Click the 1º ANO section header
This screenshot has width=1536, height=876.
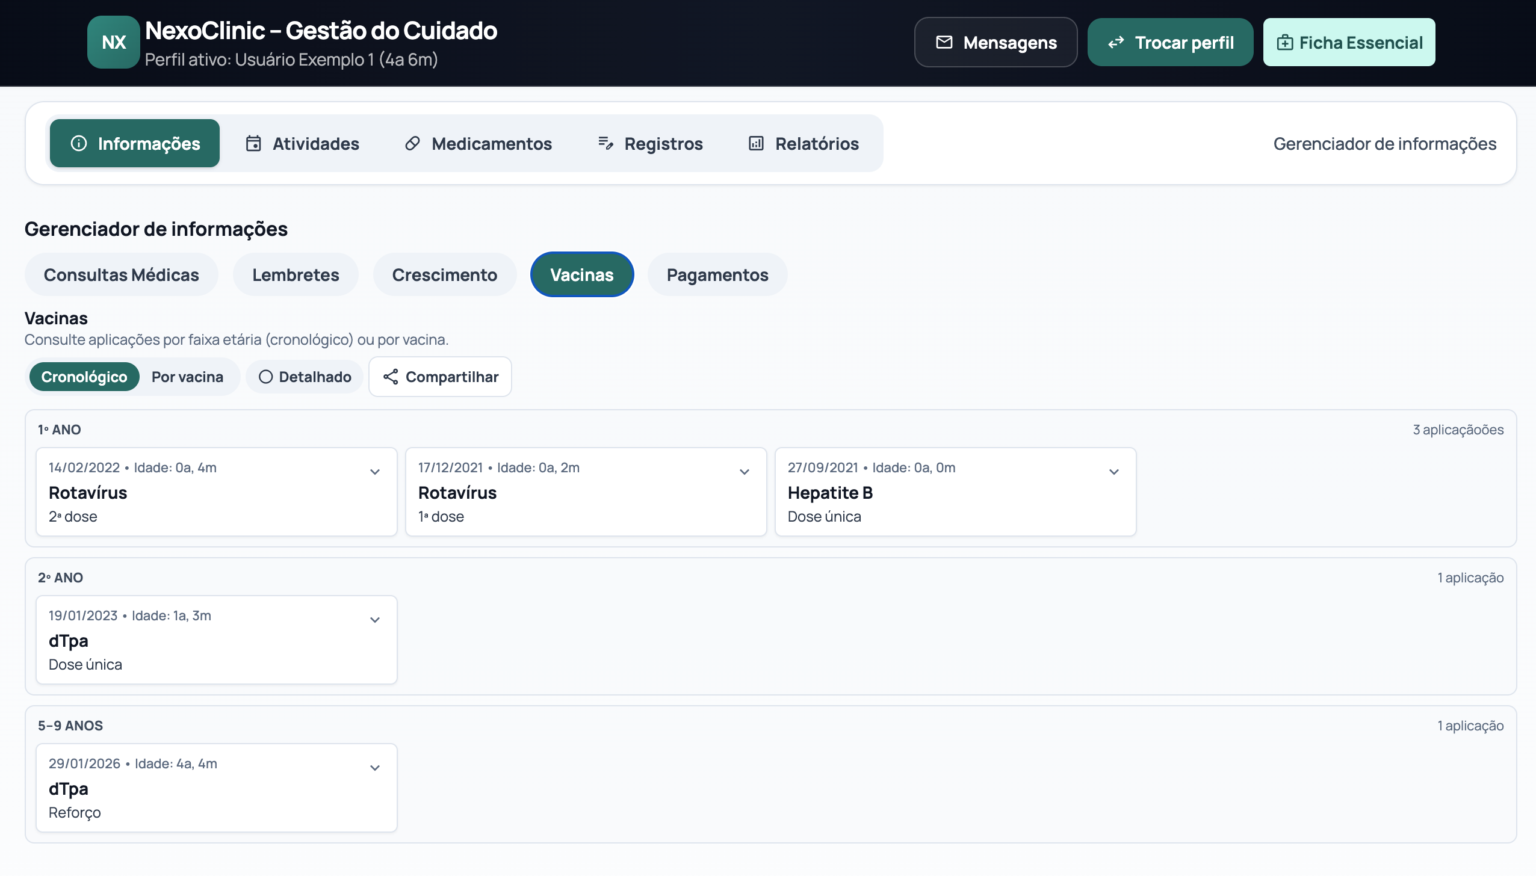(60, 430)
